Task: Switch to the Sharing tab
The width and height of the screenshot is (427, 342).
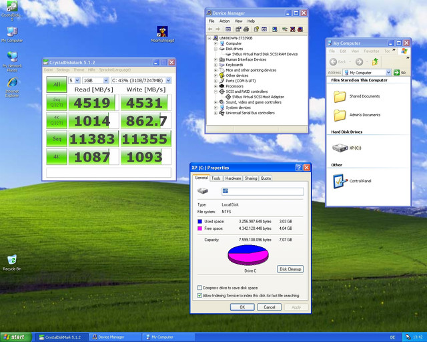Action: coord(251,178)
